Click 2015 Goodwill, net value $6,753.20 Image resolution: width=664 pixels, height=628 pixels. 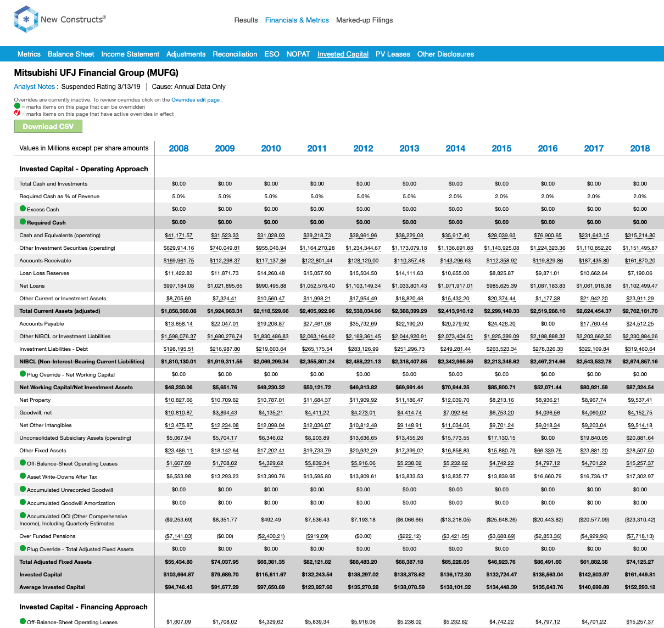(x=501, y=412)
